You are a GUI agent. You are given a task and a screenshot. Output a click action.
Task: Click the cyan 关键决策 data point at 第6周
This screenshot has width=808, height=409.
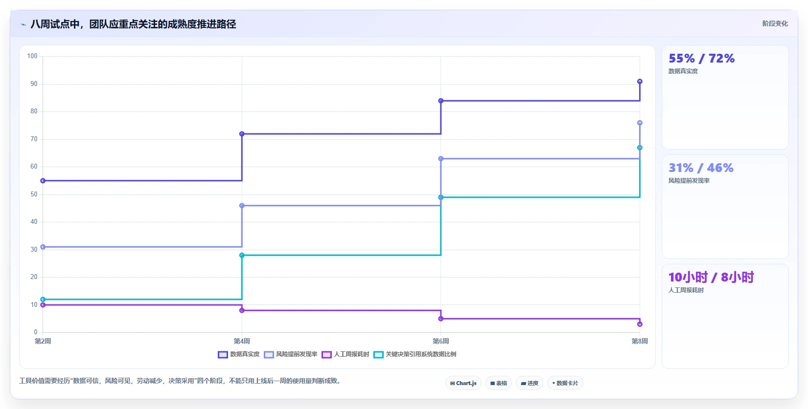[441, 197]
